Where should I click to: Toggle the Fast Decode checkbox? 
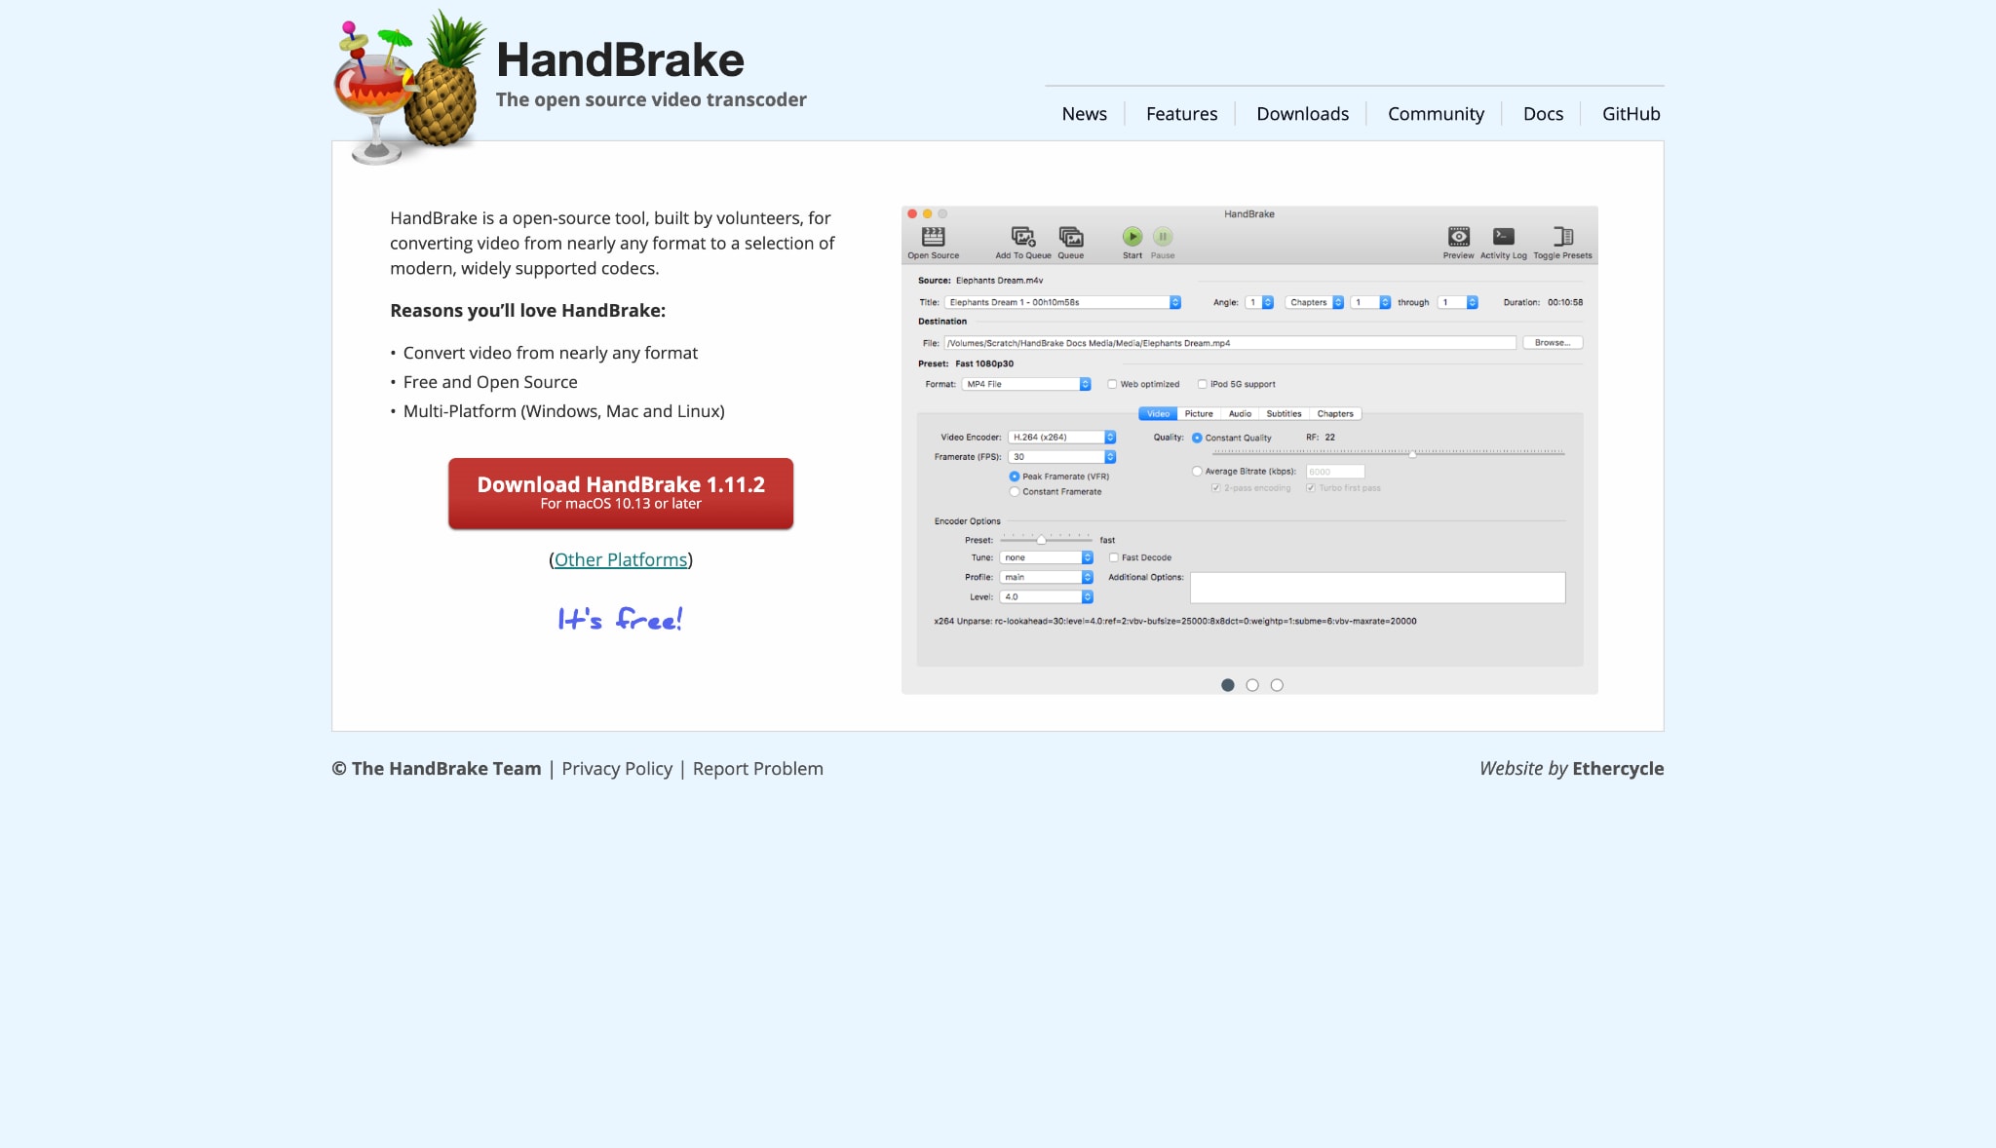pyautogui.click(x=1113, y=557)
